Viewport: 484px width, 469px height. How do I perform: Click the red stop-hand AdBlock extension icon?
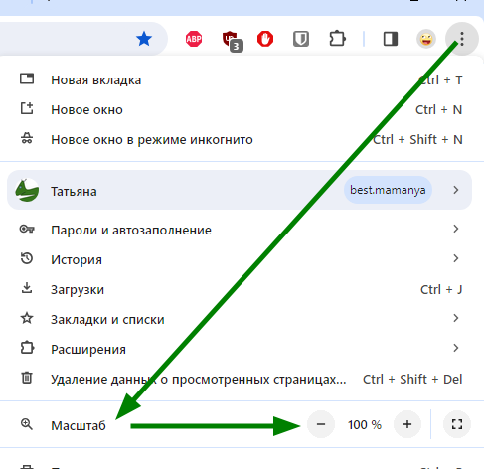(265, 39)
